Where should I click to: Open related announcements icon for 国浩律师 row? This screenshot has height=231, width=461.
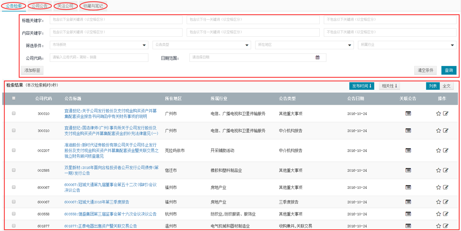[x=408, y=130]
